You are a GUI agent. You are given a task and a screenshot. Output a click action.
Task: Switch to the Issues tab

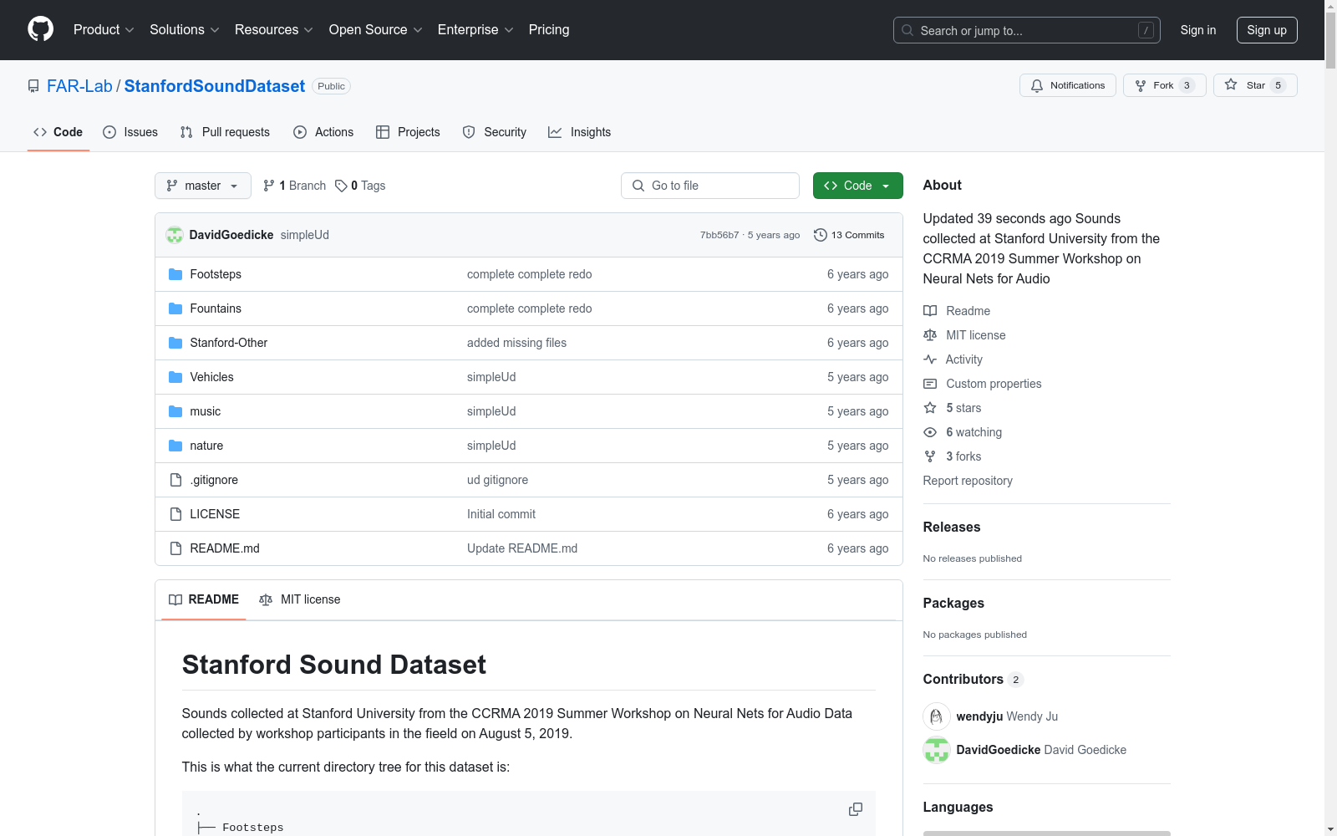(130, 132)
